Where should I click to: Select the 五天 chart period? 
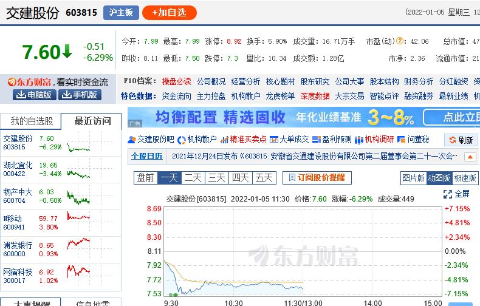pos(264,178)
